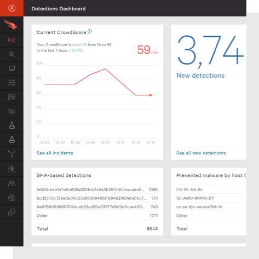Click the CrowdStrike falcon logo
This screenshot has height=259, width=259.
[x=10, y=25]
